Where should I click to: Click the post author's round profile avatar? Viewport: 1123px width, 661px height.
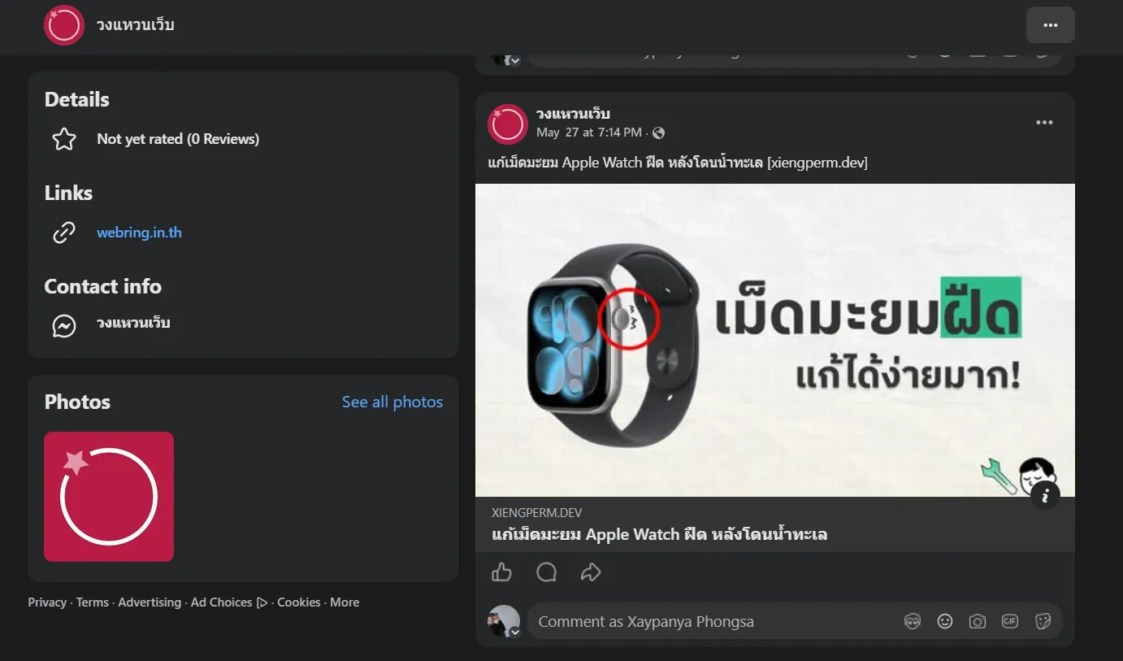coord(508,124)
